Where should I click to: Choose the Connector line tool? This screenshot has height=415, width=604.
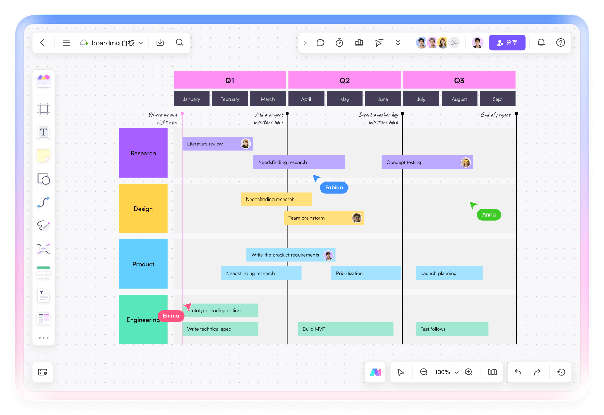point(43,202)
